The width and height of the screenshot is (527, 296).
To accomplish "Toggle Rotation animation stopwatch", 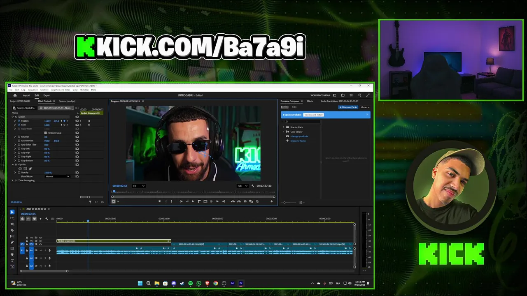I will [x=19, y=136].
